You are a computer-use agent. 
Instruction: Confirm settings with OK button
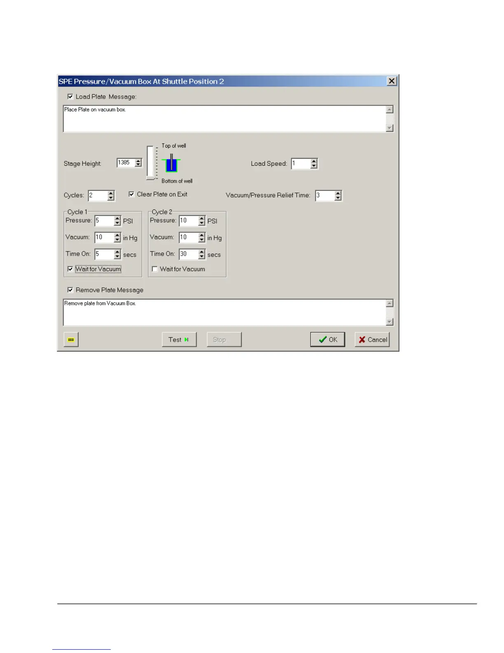(328, 340)
